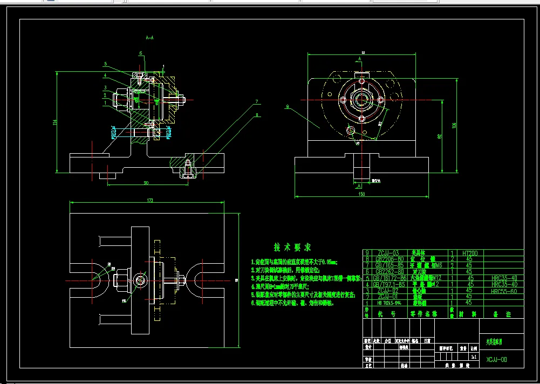This screenshot has height=384, width=540.
Task: Click the GB2206-80 code cell
Action: coord(389,259)
